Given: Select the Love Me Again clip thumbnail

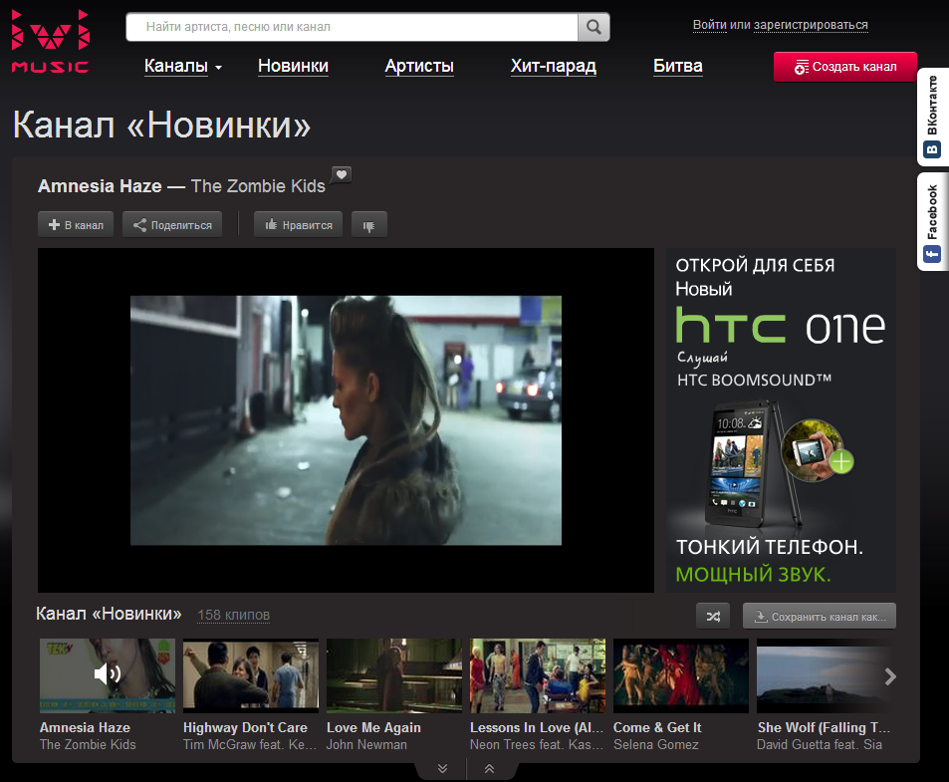Looking at the screenshot, I should (394, 675).
